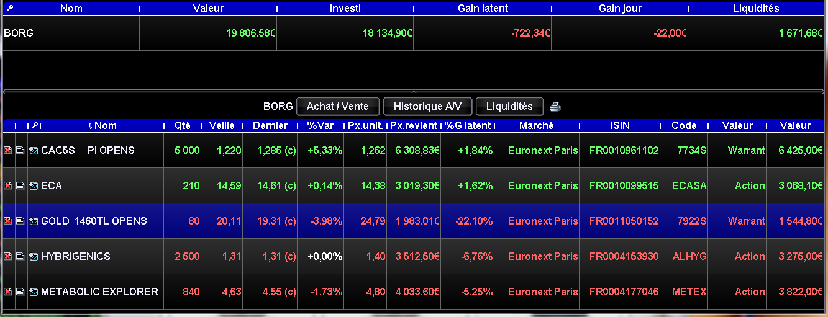828x317 pixels.
Task: Click ISIN FR0010961102
Action: click(x=624, y=150)
